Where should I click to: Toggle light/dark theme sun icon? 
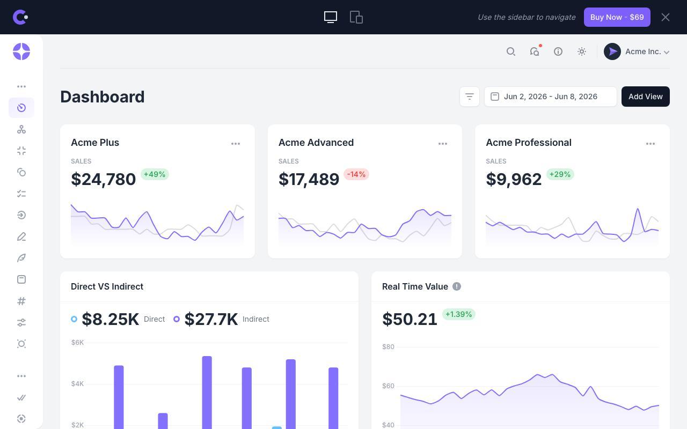tap(582, 51)
